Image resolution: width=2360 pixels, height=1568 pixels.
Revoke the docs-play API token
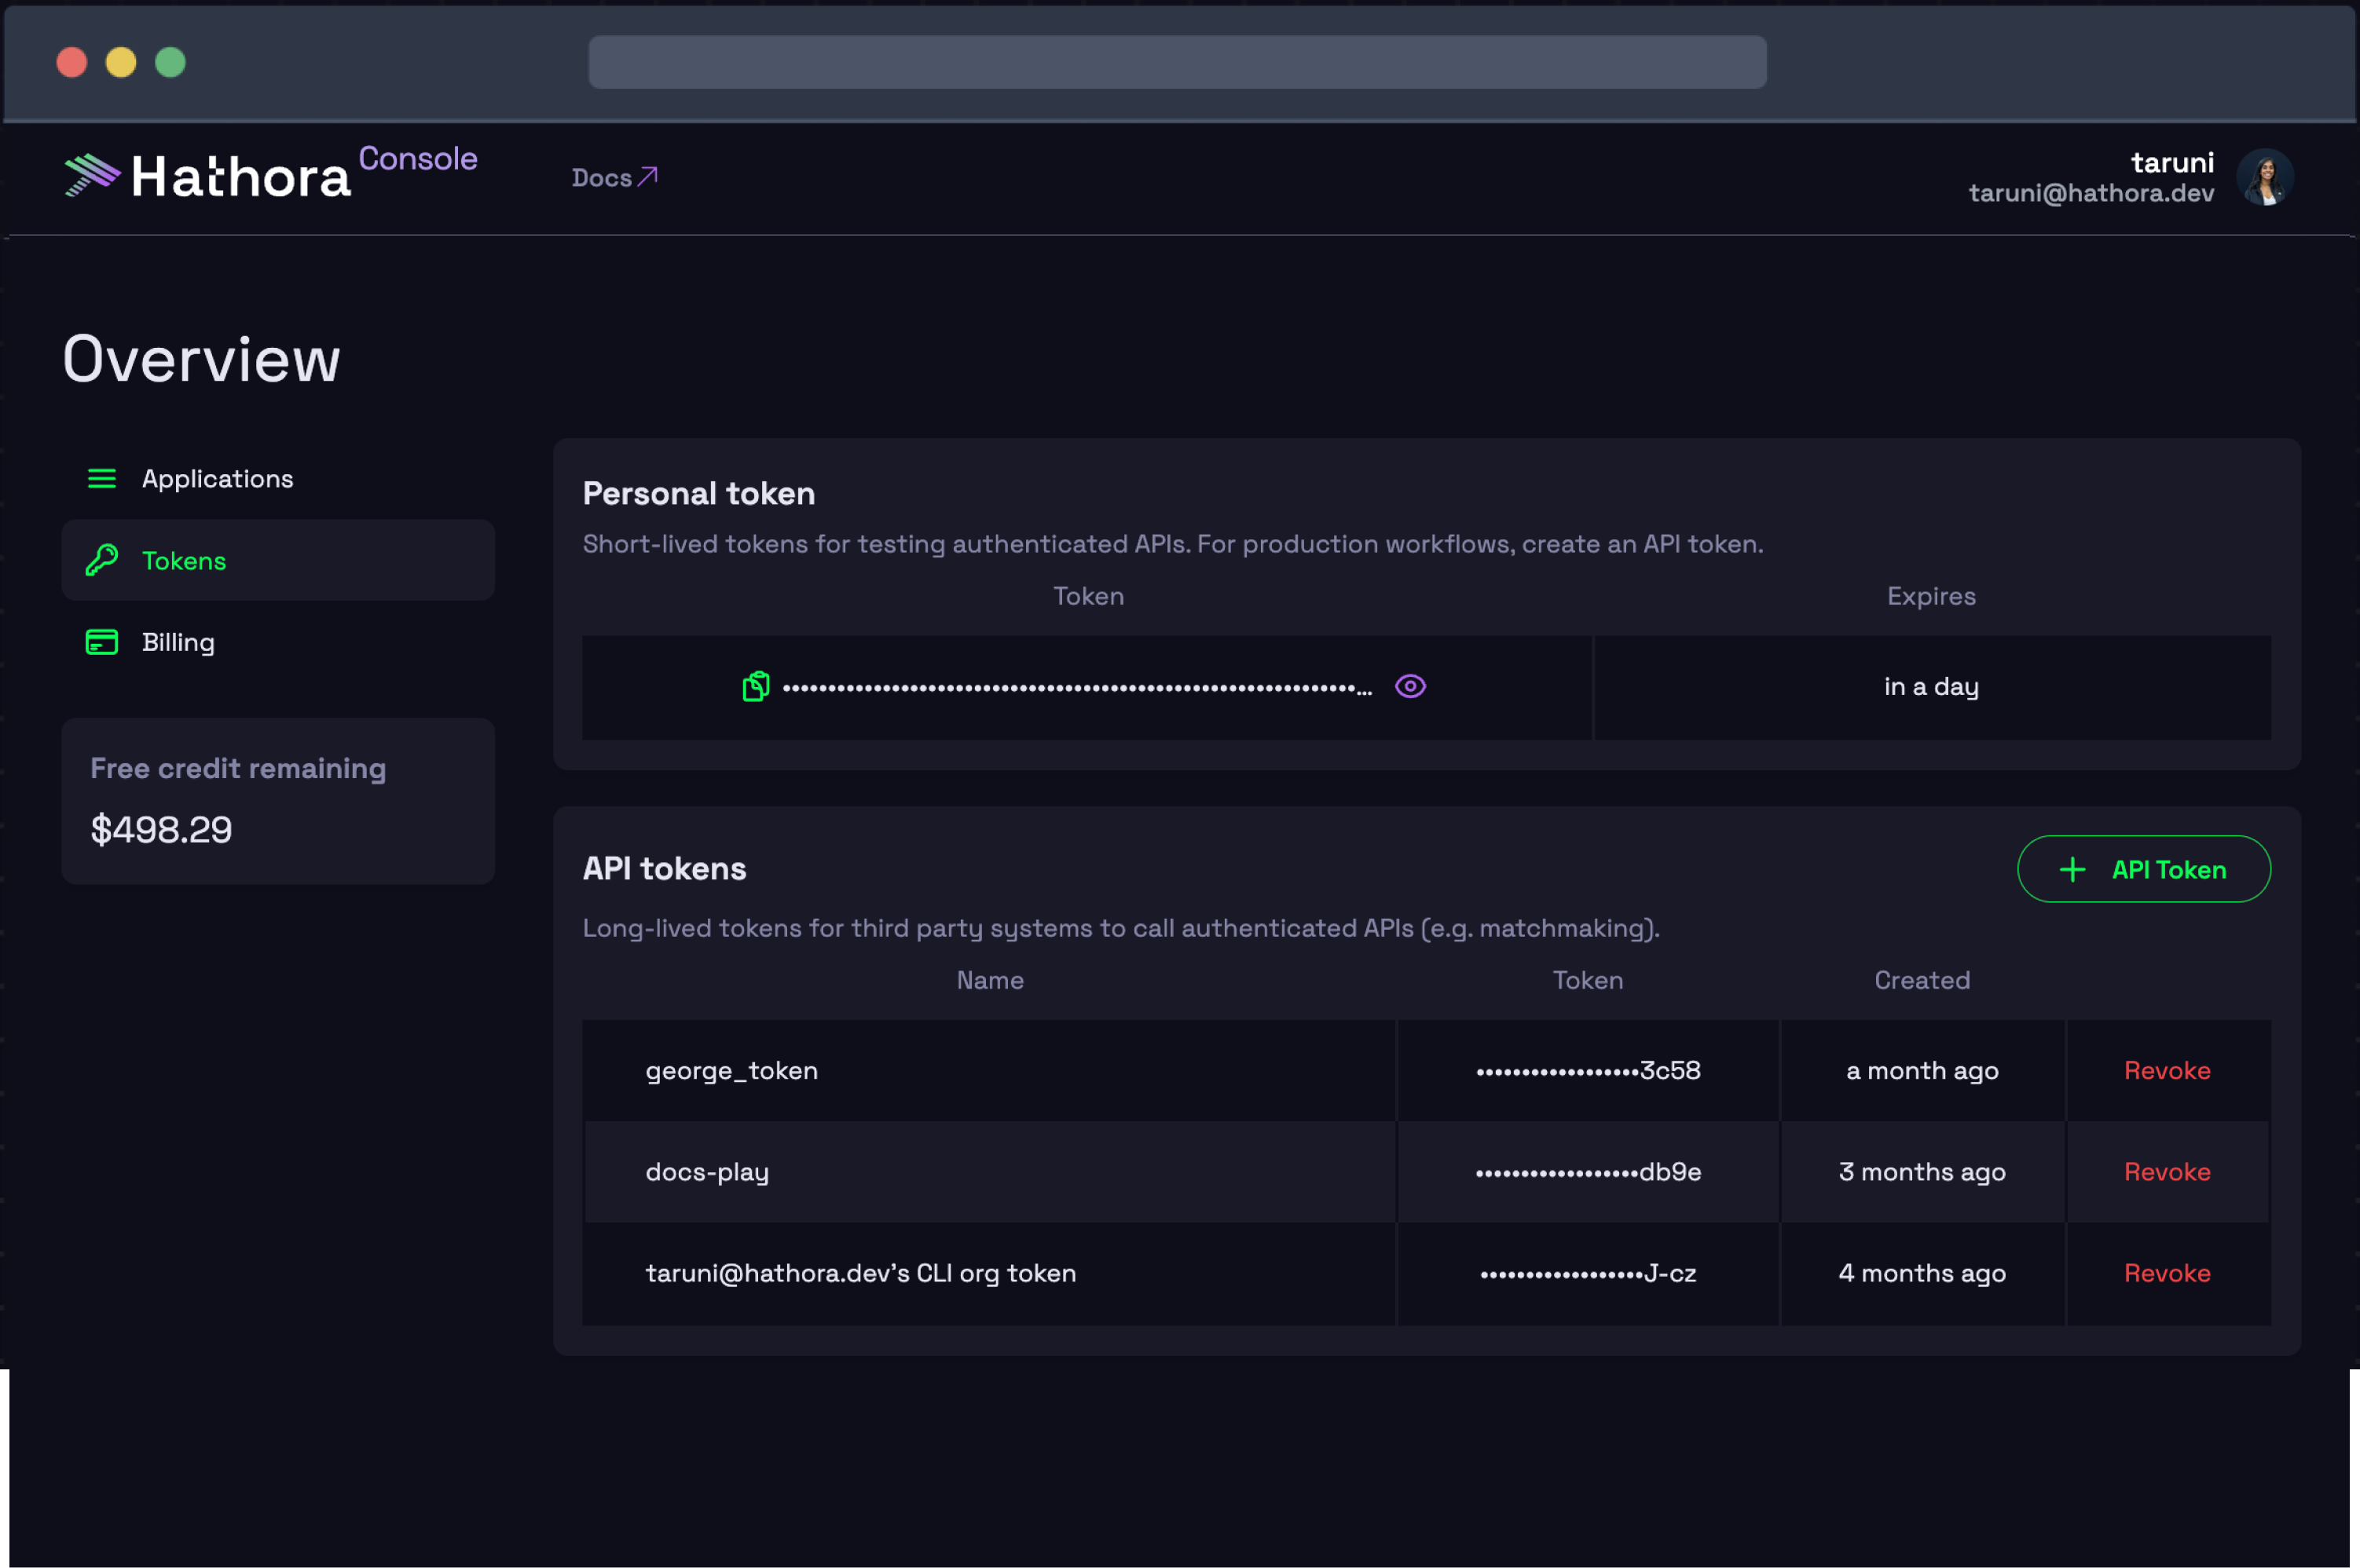2167,1172
